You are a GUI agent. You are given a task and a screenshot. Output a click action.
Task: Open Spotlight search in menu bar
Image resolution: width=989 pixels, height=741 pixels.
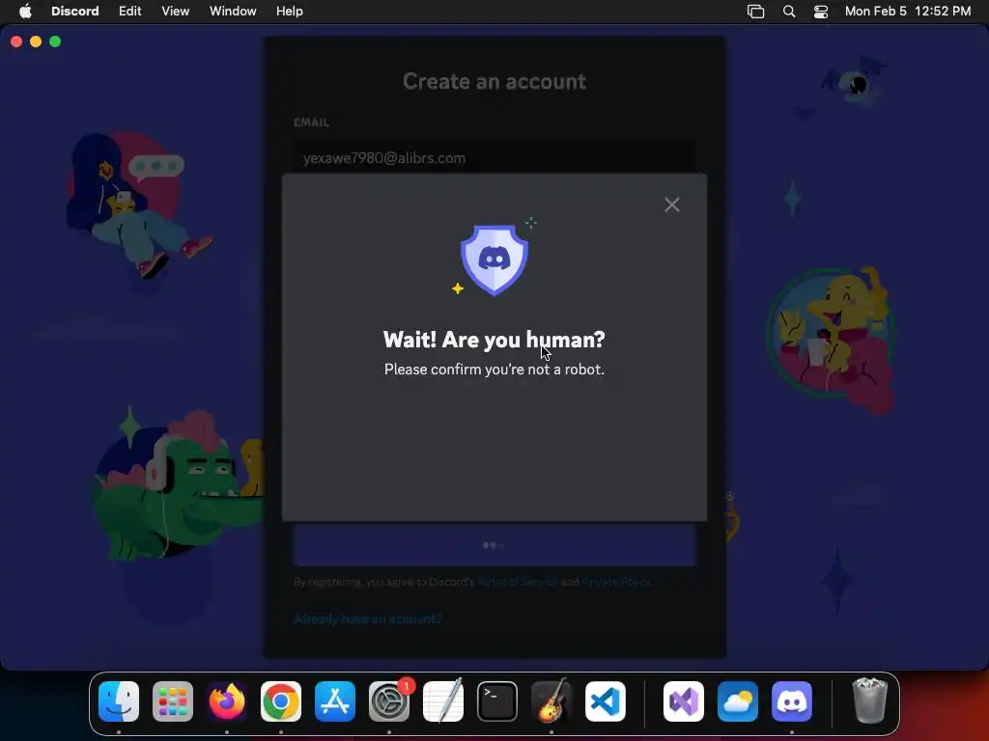(789, 12)
